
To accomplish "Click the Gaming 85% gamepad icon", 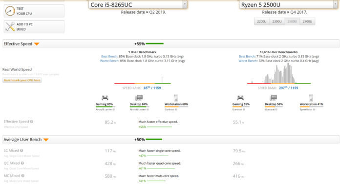I will pyautogui.click(x=105, y=98).
